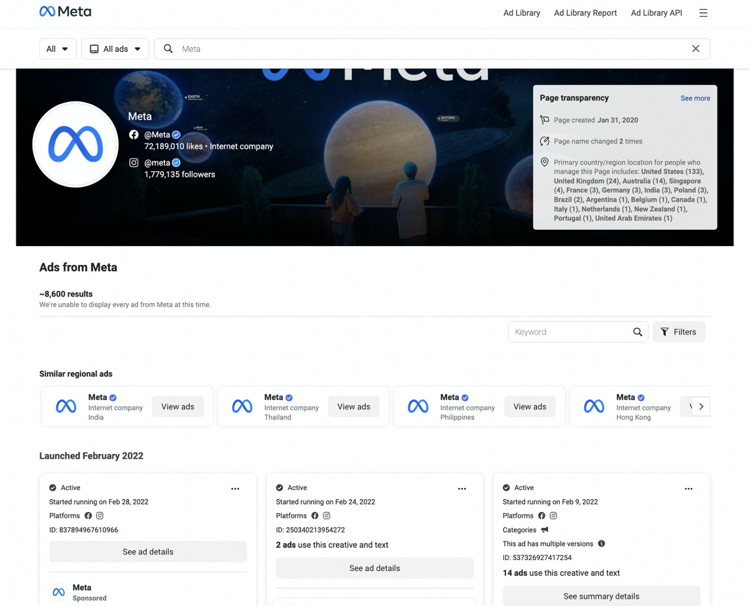Expand the All ads category dropdown
This screenshot has width=749, height=606.
115,49
